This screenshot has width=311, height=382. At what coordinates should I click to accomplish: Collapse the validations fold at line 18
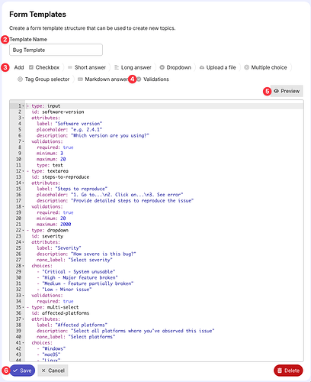[23, 206]
